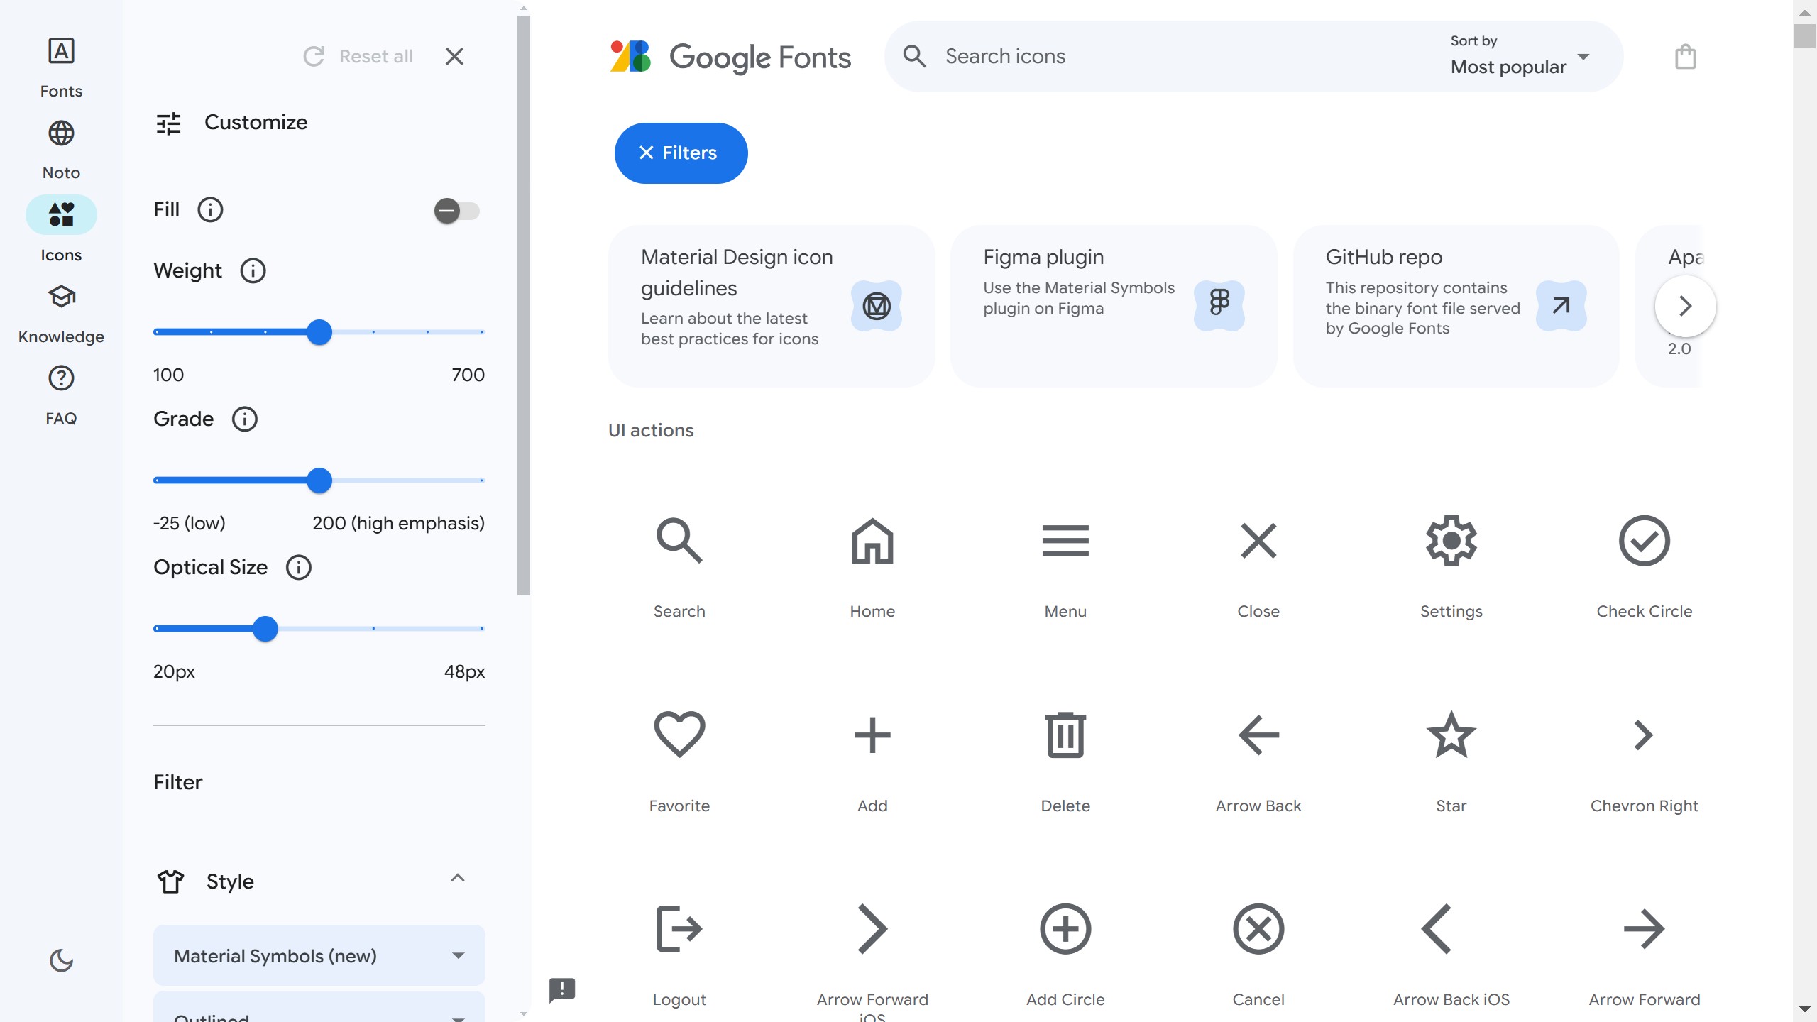Viewport: 1817px width, 1022px height.
Task: Select the Add plus icon
Action: click(872, 735)
